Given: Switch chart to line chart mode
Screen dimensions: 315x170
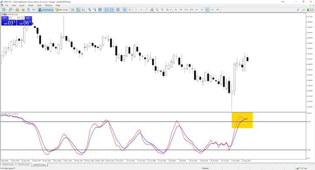Looking at the screenshot, I should tap(84, 10).
